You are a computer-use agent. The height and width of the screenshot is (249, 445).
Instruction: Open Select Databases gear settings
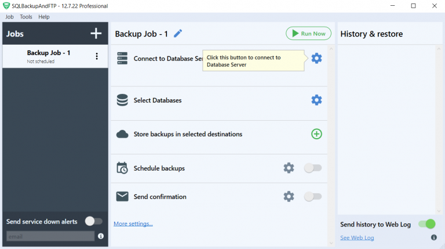coord(316,100)
